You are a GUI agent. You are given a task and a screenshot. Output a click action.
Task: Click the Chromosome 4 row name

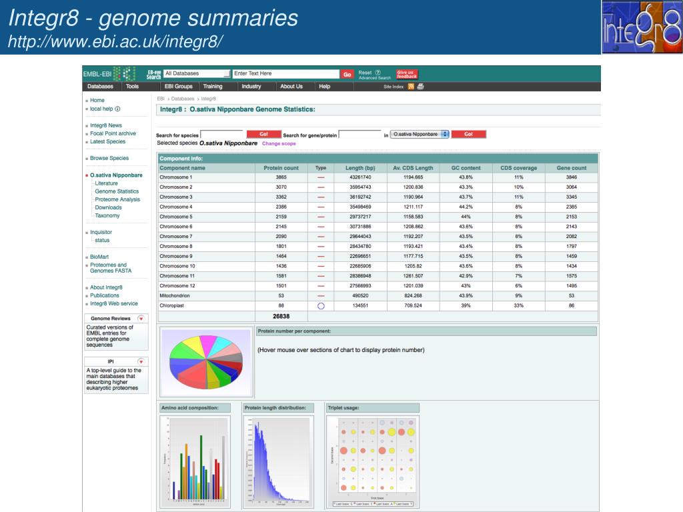176,207
